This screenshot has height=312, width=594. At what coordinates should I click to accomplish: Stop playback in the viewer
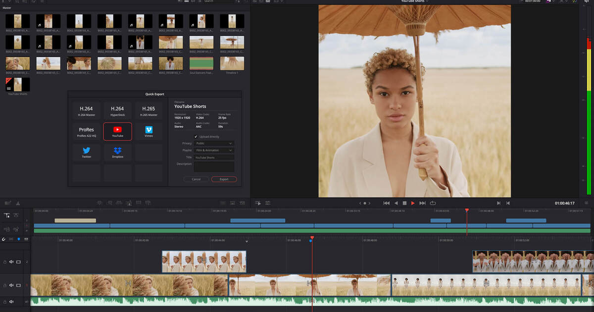pos(404,203)
